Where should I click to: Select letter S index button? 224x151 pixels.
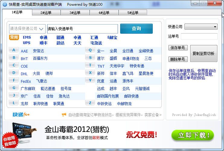(90, 58)
